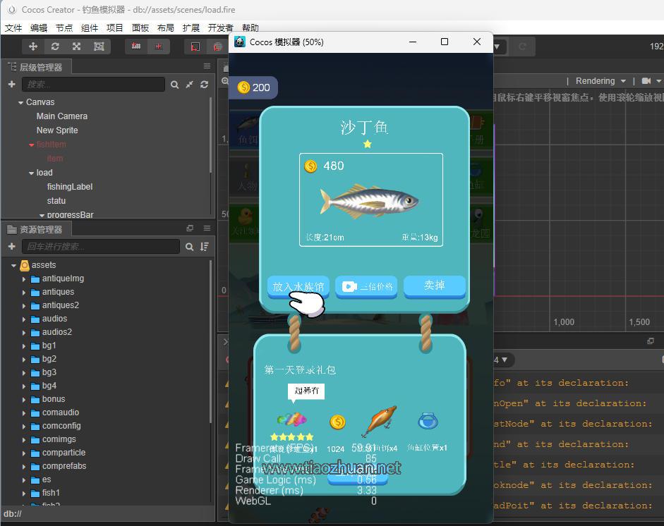This screenshot has width=664, height=526.
Task: Collapse the load node in hierarchy
Action: click(31, 173)
